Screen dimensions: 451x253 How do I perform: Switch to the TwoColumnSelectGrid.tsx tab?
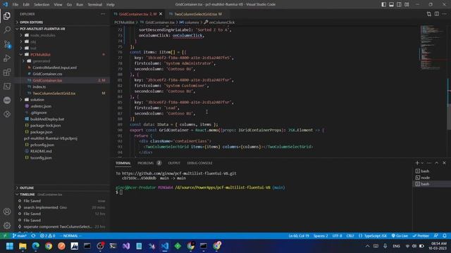point(196,14)
